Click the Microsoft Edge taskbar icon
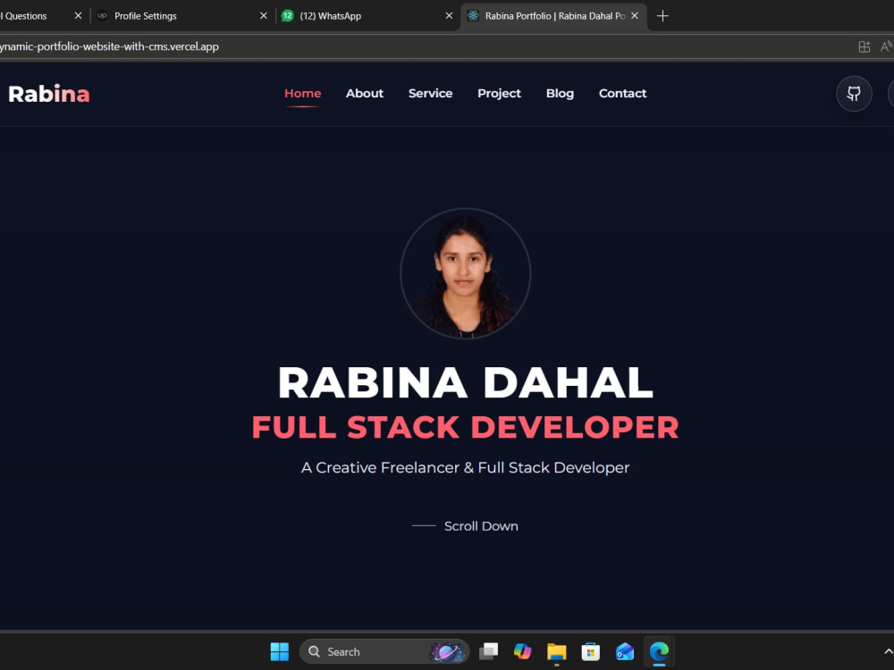This screenshot has width=894, height=670. tap(659, 651)
